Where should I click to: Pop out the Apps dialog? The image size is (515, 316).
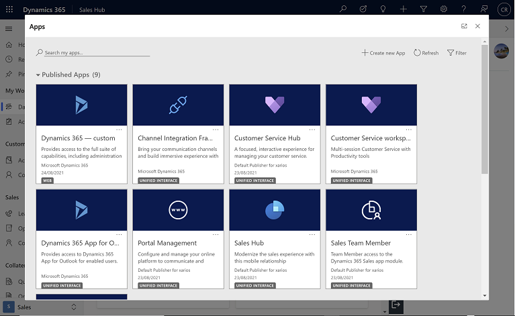click(x=464, y=26)
